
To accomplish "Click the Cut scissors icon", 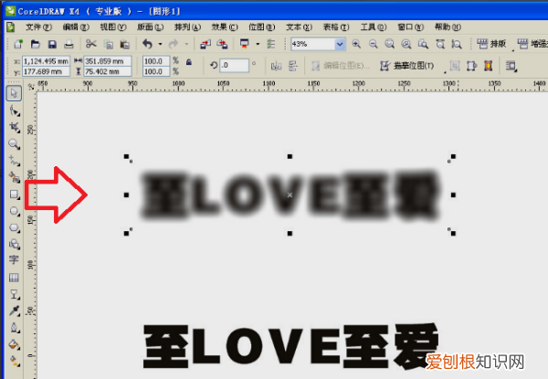I will 91,44.
